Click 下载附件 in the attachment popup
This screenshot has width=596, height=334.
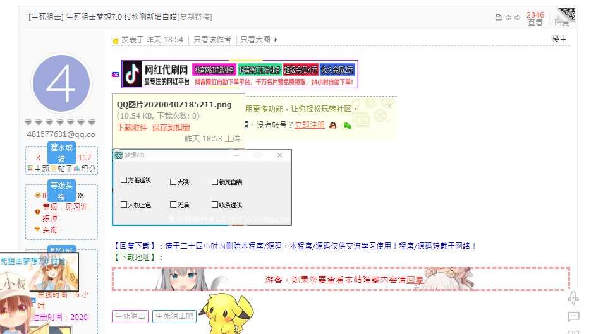click(x=131, y=127)
